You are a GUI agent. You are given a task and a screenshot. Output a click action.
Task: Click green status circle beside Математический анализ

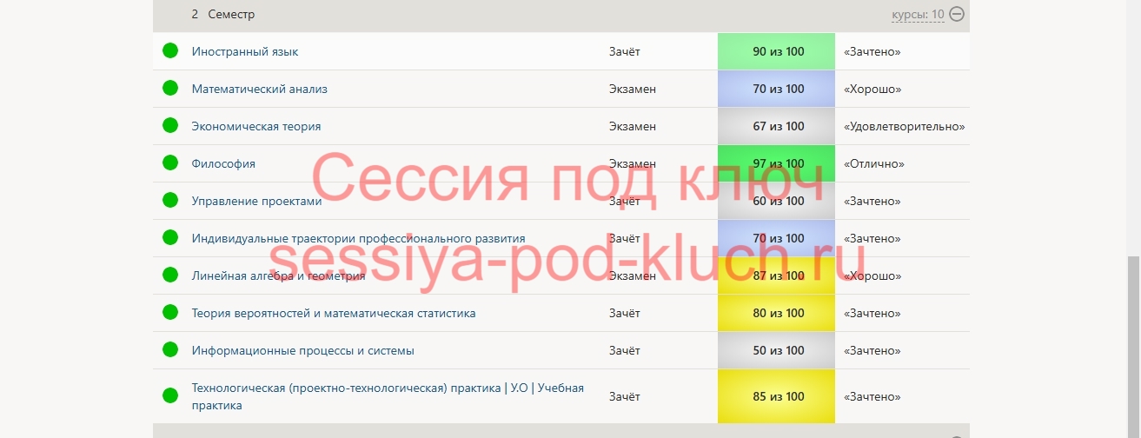click(x=170, y=89)
